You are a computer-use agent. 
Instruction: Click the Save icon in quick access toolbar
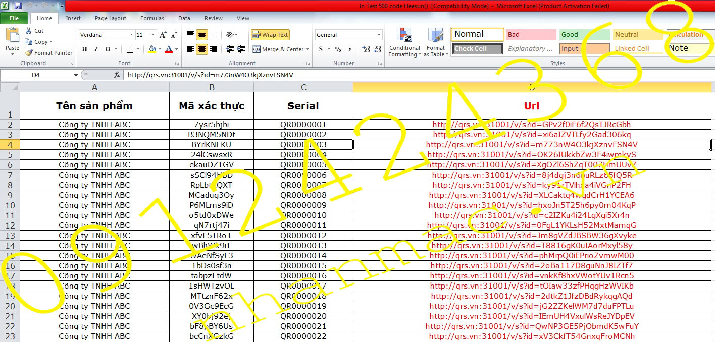(18, 6)
